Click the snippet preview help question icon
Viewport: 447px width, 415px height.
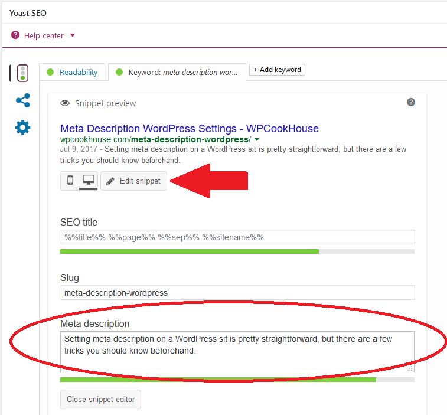tap(411, 102)
